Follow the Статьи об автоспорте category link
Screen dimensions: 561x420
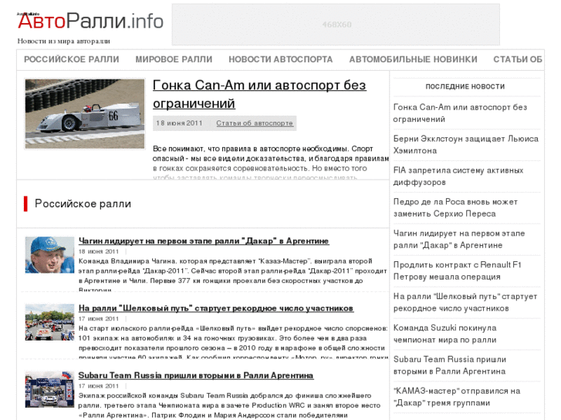tap(255, 123)
